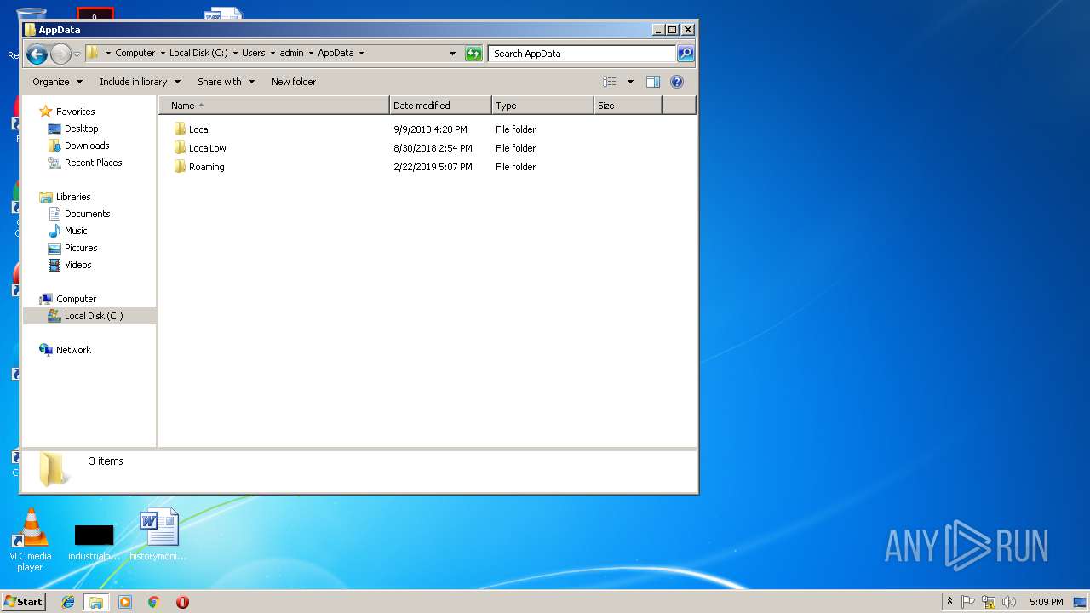Screen dimensions: 1090x613
Task: Open Recent Places in the navigation pane
Action: click(x=93, y=163)
